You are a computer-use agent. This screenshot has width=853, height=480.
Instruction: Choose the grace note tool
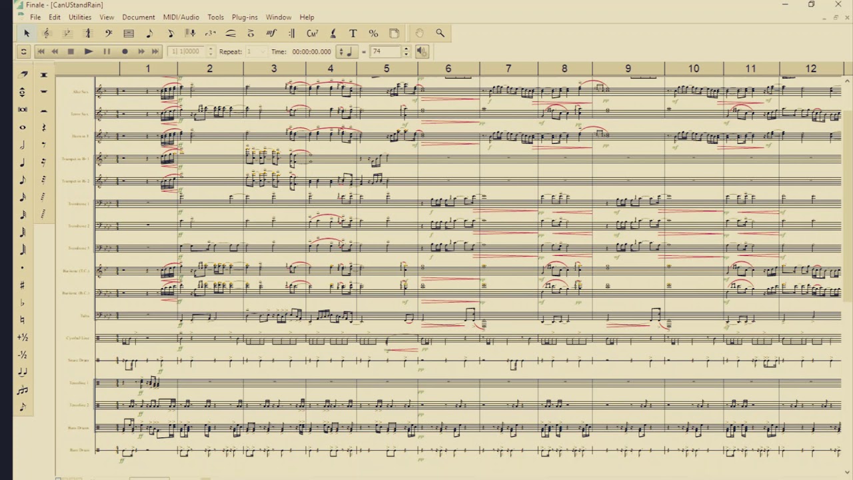pyautogui.click(x=23, y=407)
